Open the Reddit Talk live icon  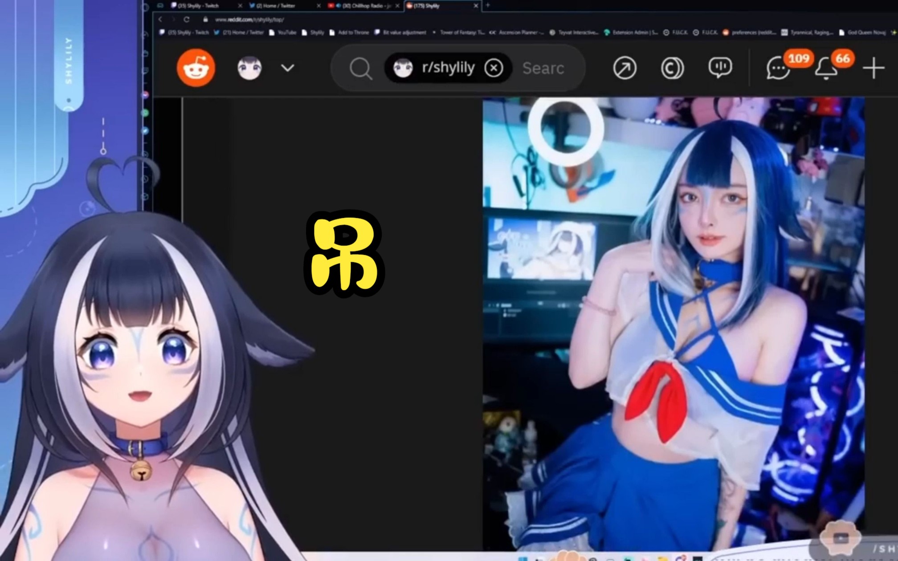[720, 68]
